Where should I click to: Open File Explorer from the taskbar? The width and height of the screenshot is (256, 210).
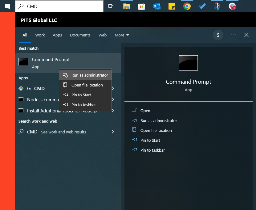pos(126,6)
